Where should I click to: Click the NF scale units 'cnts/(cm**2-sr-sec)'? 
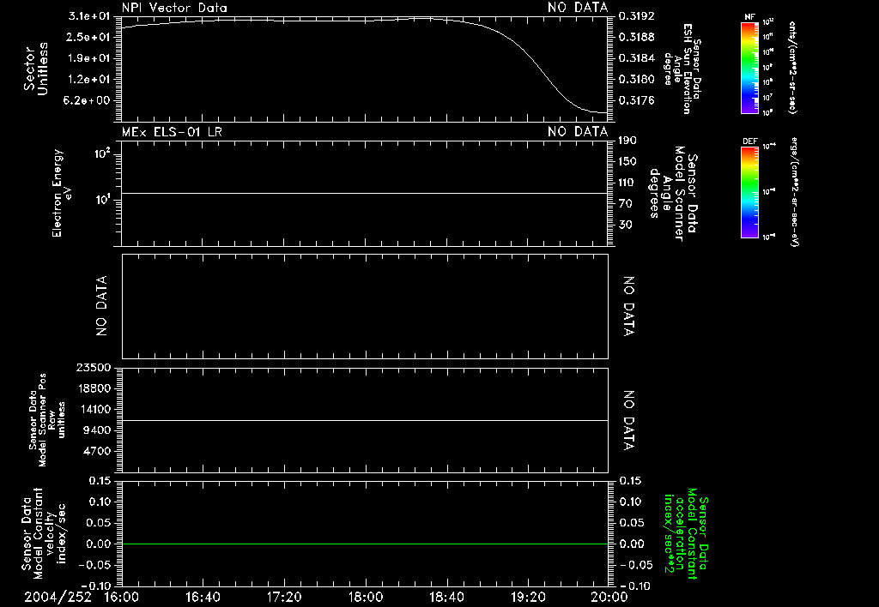pos(792,68)
